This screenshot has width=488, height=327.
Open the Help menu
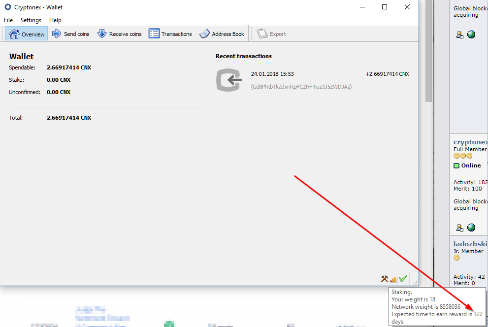pos(55,20)
